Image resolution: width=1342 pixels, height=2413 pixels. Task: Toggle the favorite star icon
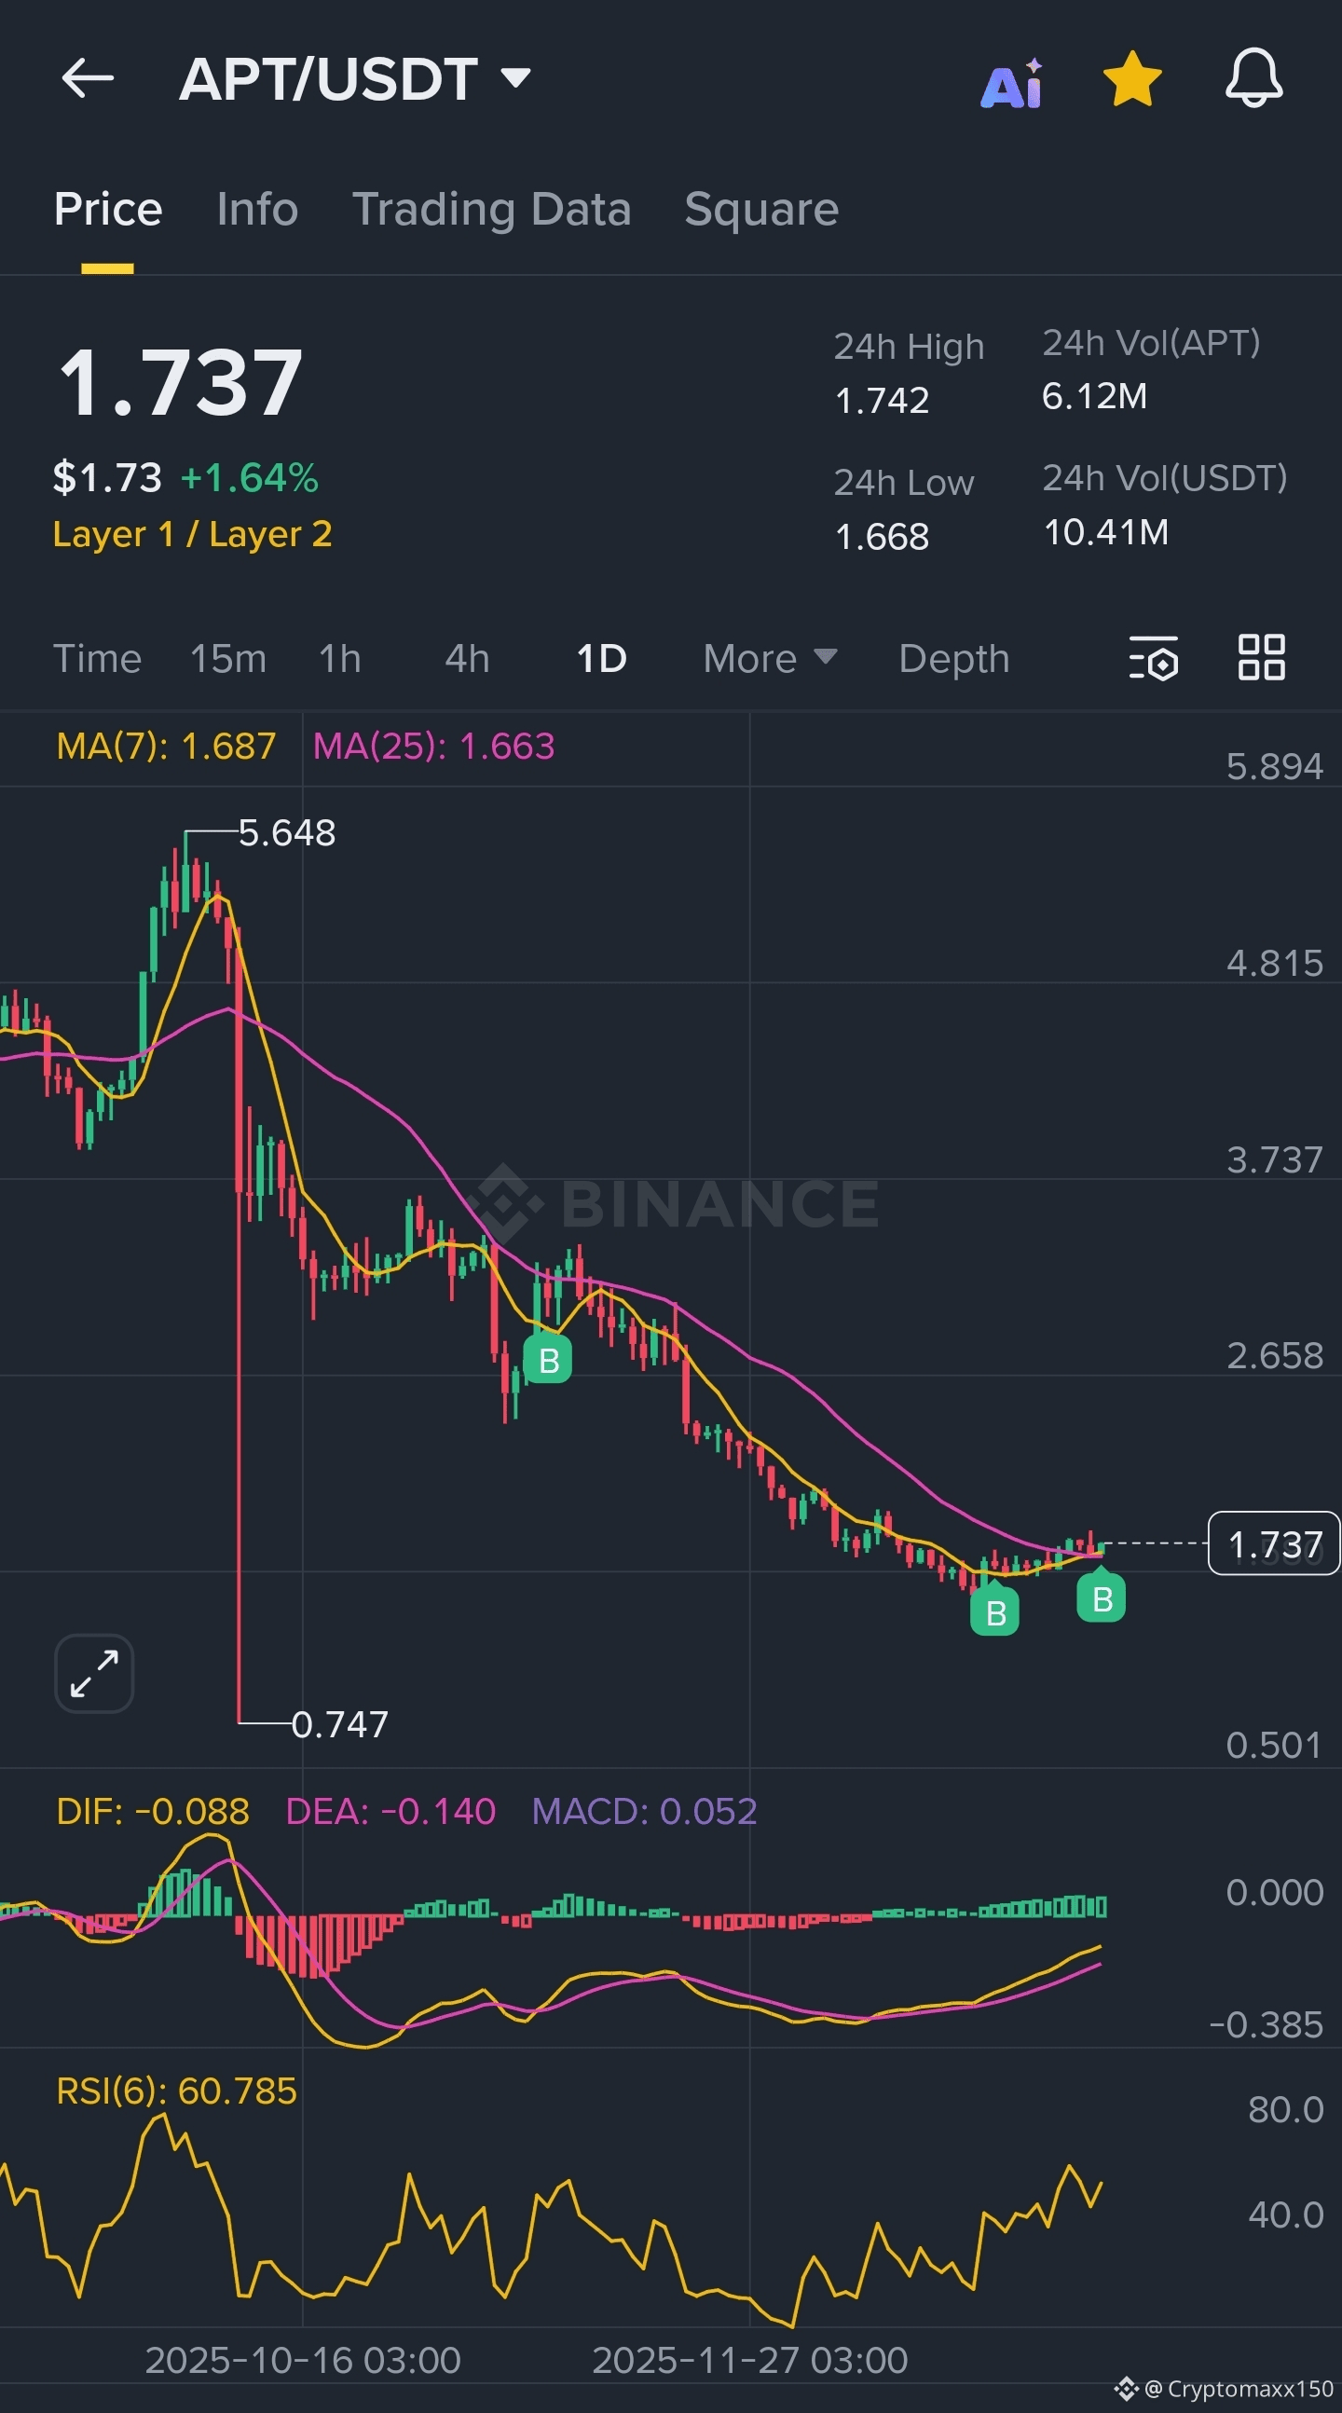click(1132, 78)
